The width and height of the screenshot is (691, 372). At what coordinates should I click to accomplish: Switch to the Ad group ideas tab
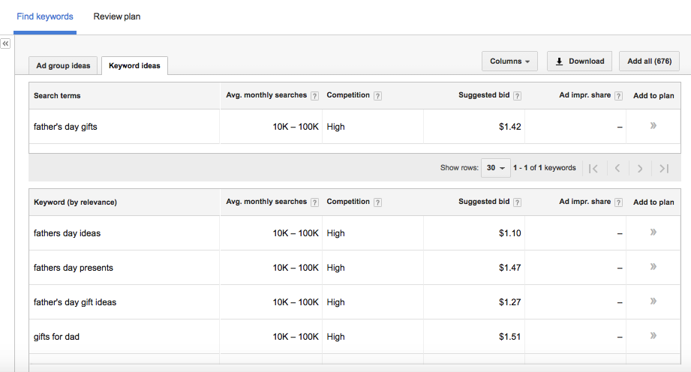[x=63, y=66]
